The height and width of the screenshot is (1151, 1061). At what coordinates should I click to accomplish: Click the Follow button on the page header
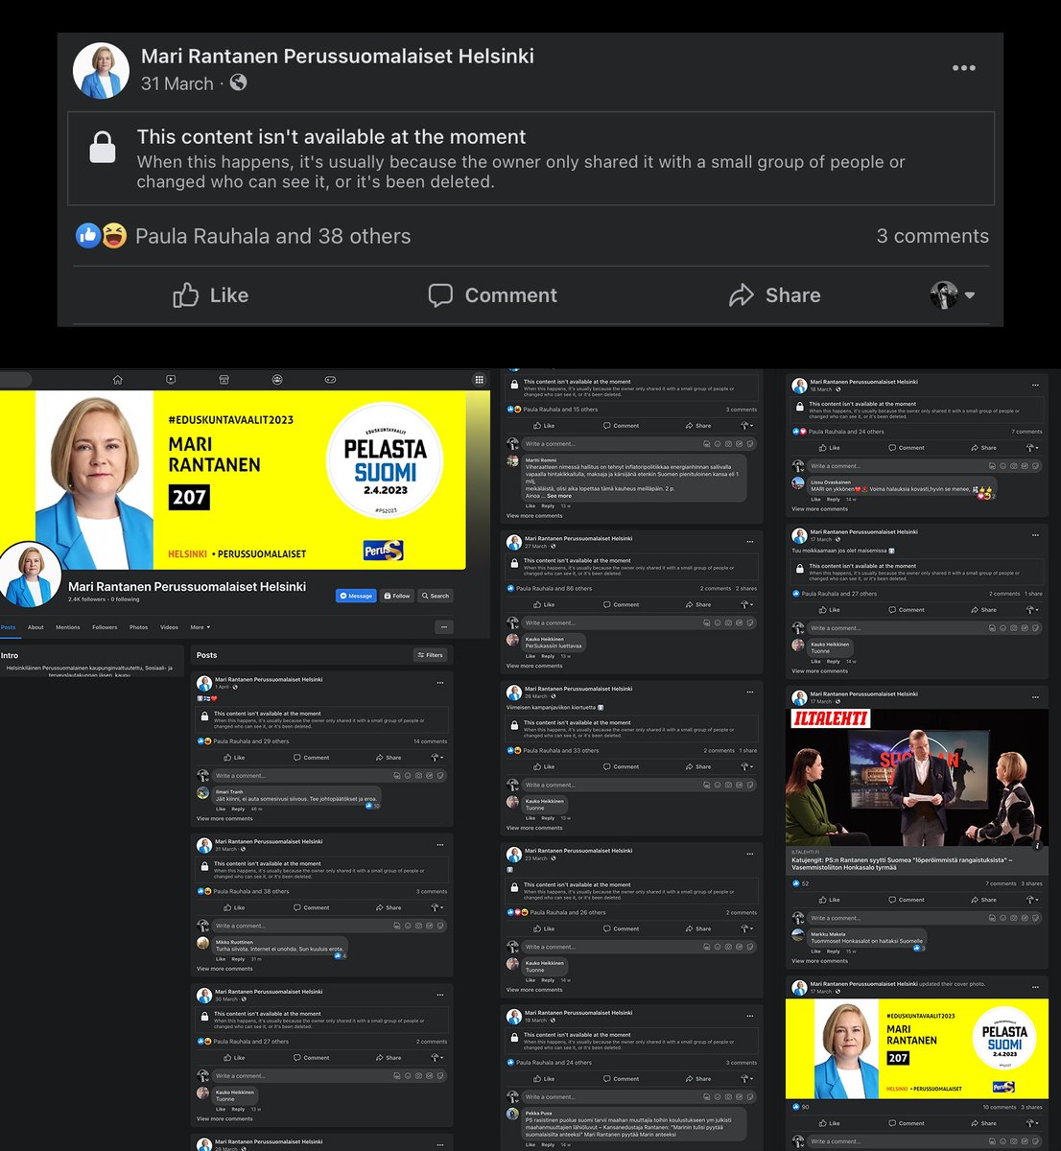396,596
